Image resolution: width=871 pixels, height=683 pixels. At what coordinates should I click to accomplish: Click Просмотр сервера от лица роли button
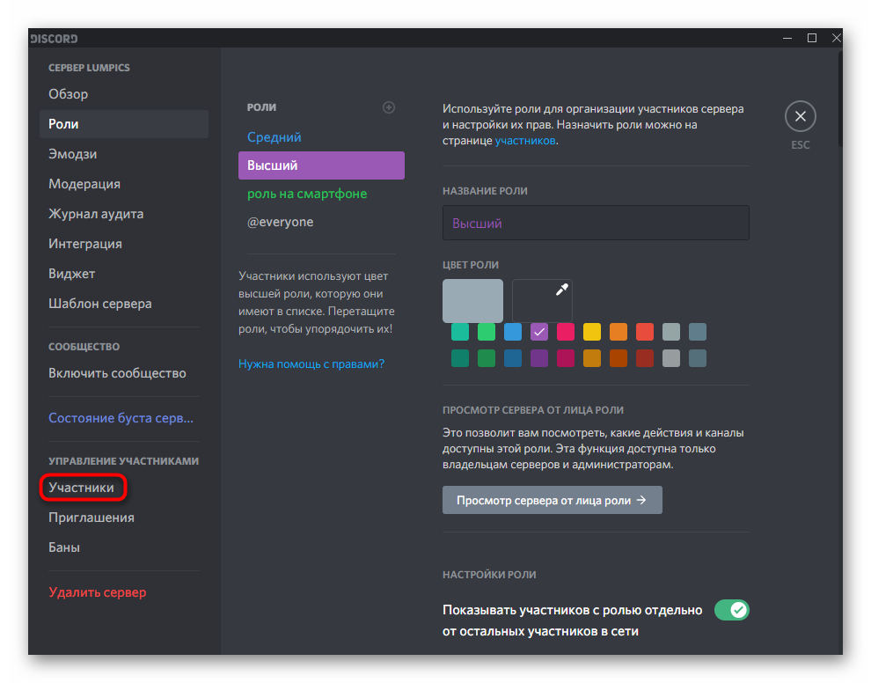[x=552, y=500]
